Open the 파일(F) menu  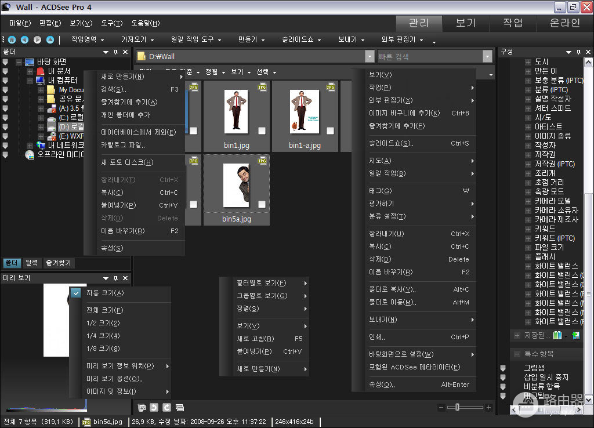point(20,23)
